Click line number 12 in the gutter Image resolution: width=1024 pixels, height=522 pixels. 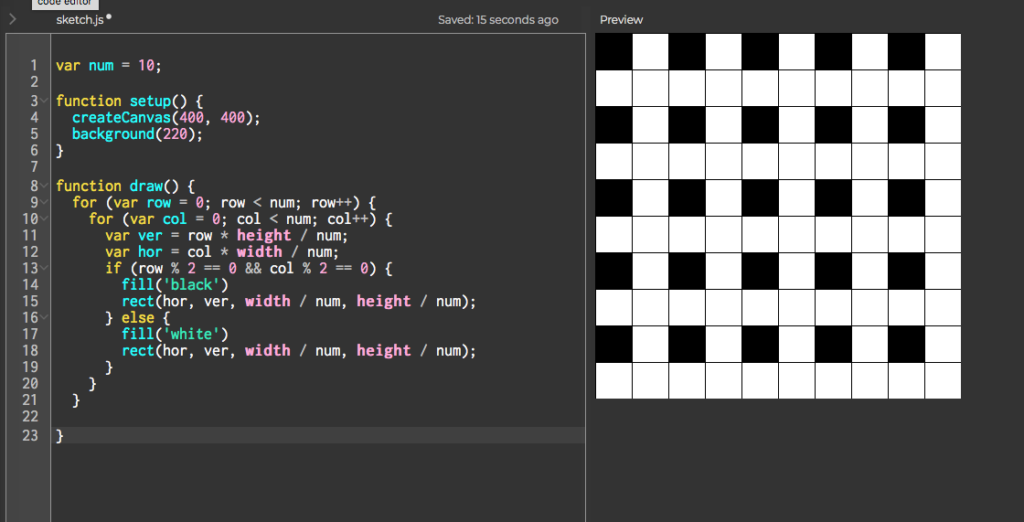[30, 251]
